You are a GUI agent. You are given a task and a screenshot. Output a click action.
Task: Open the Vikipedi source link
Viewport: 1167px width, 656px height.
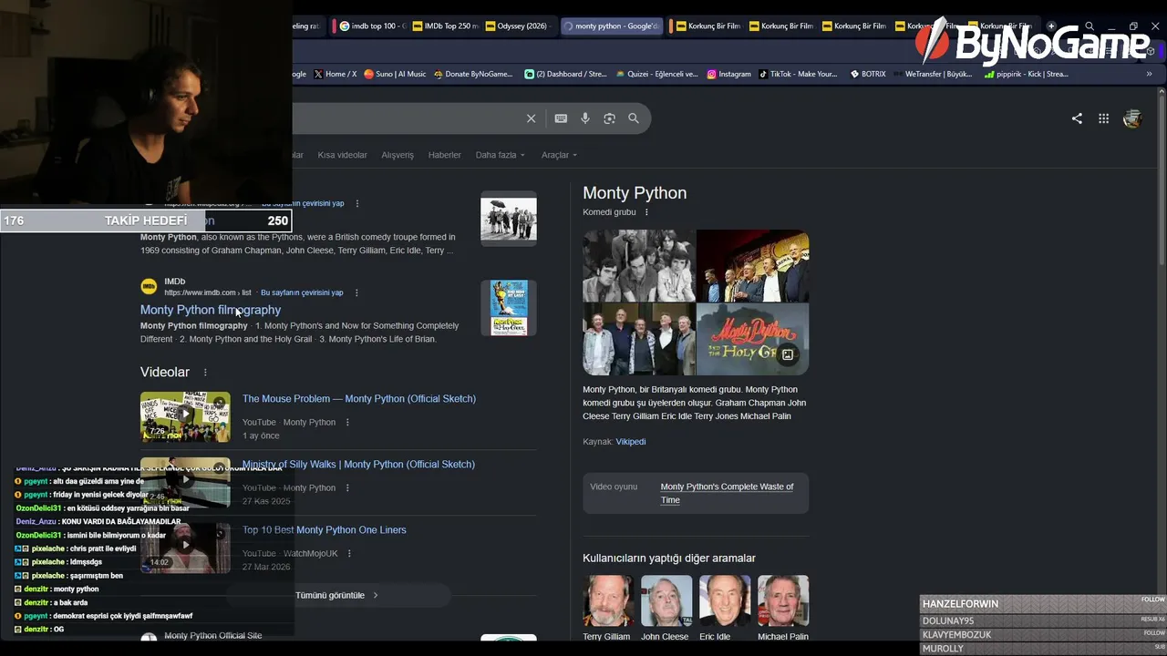(x=631, y=442)
